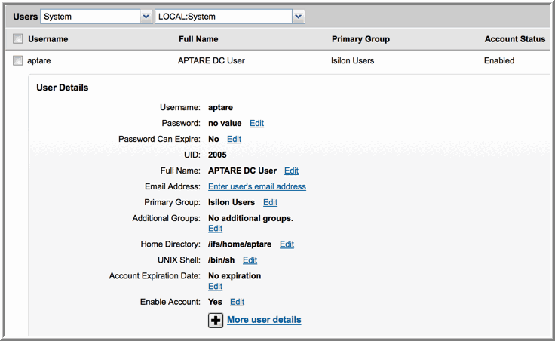Open the LOCAL:System provider dropdown
This screenshot has width=555, height=341.
pyautogui.click(x=298, y=17)
